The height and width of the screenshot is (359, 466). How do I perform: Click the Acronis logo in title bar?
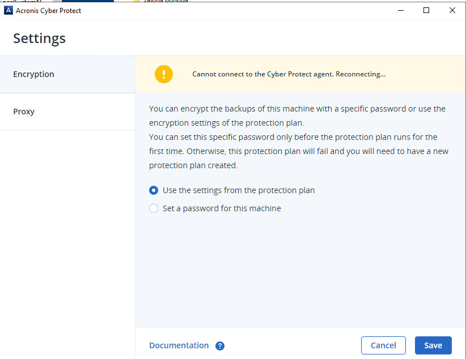pos(9,11)
